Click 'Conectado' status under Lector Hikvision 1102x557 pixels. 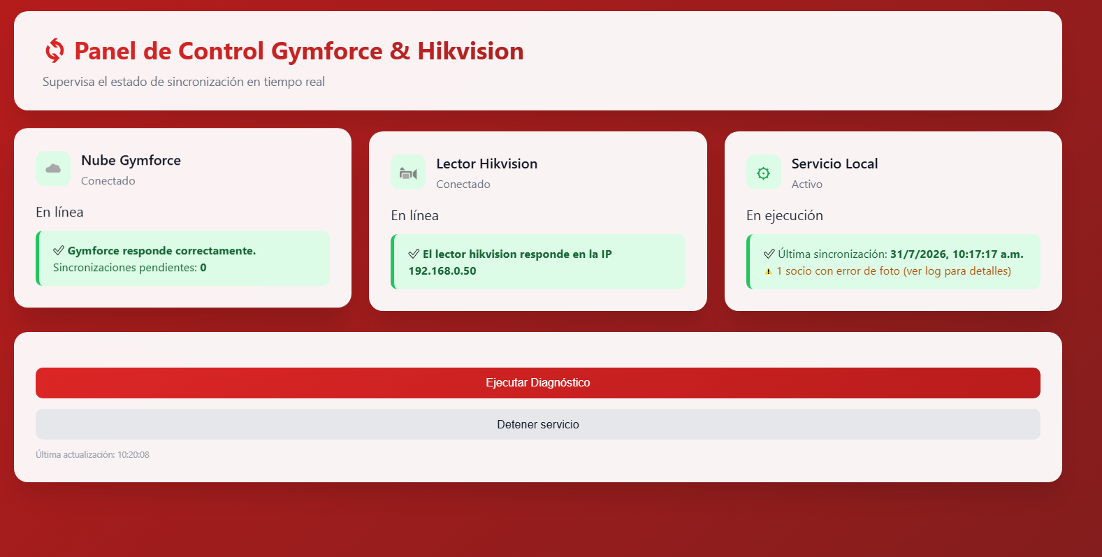[463, 185]
